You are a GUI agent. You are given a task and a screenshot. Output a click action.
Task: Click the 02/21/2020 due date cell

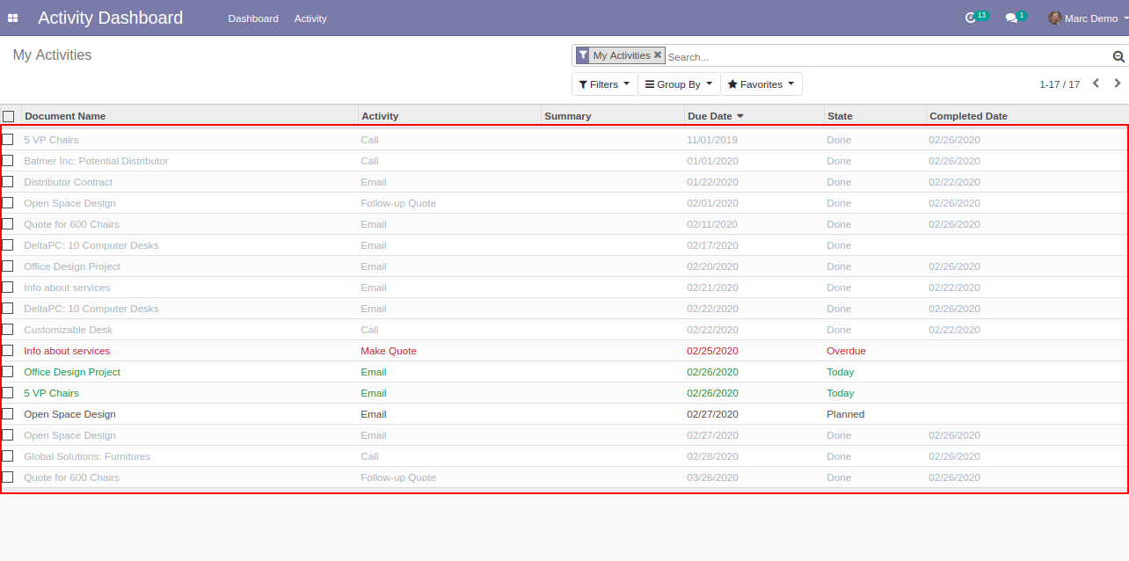[x=712, y=288]
